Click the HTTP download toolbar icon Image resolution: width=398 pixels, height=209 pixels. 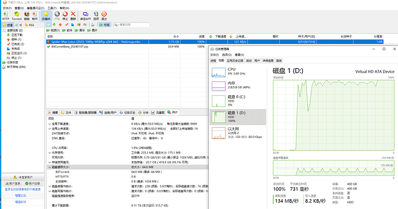(x=5, y=16)
